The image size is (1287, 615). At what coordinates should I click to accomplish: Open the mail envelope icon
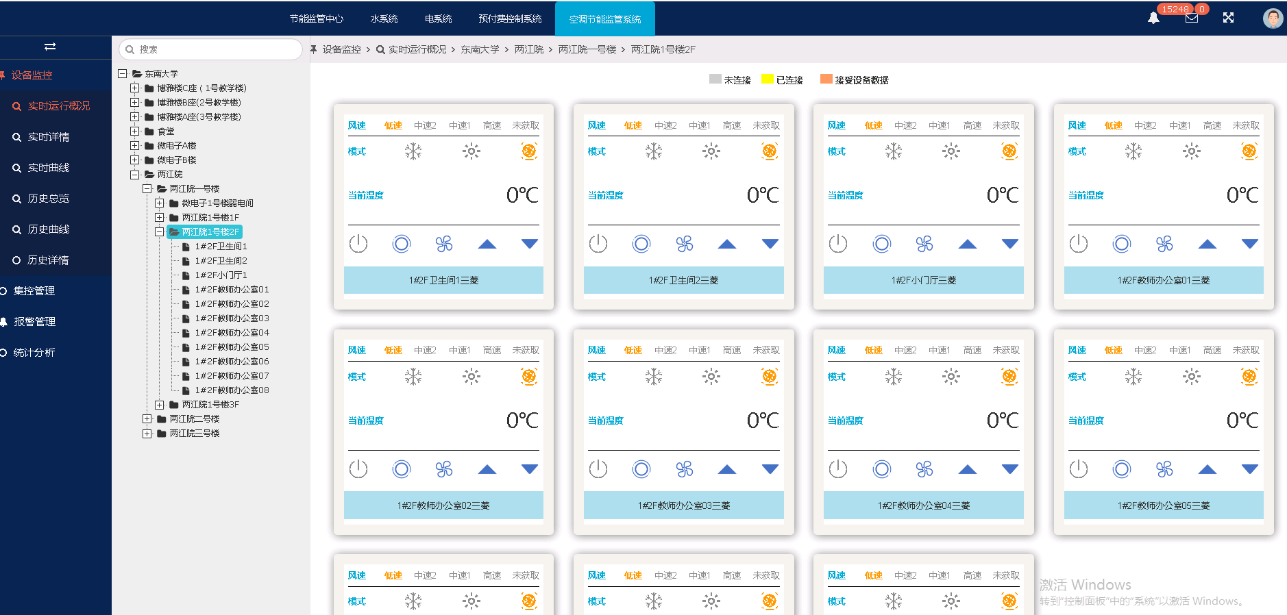[1192, 18]
